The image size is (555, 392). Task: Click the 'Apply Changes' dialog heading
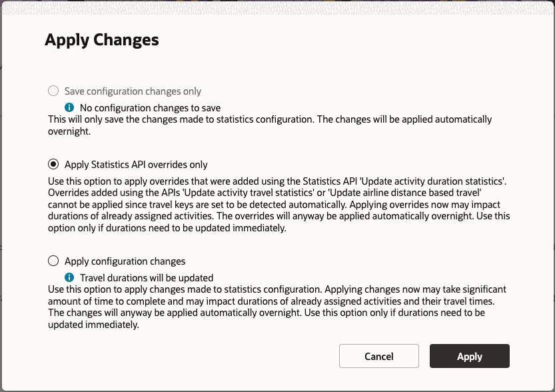(102, 40)
